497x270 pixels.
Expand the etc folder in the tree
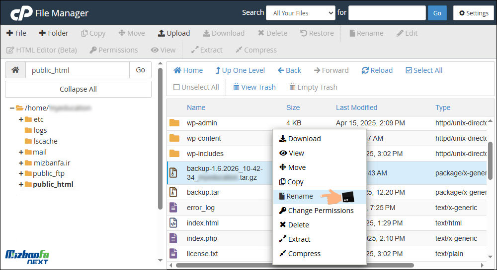pos(21,119)
